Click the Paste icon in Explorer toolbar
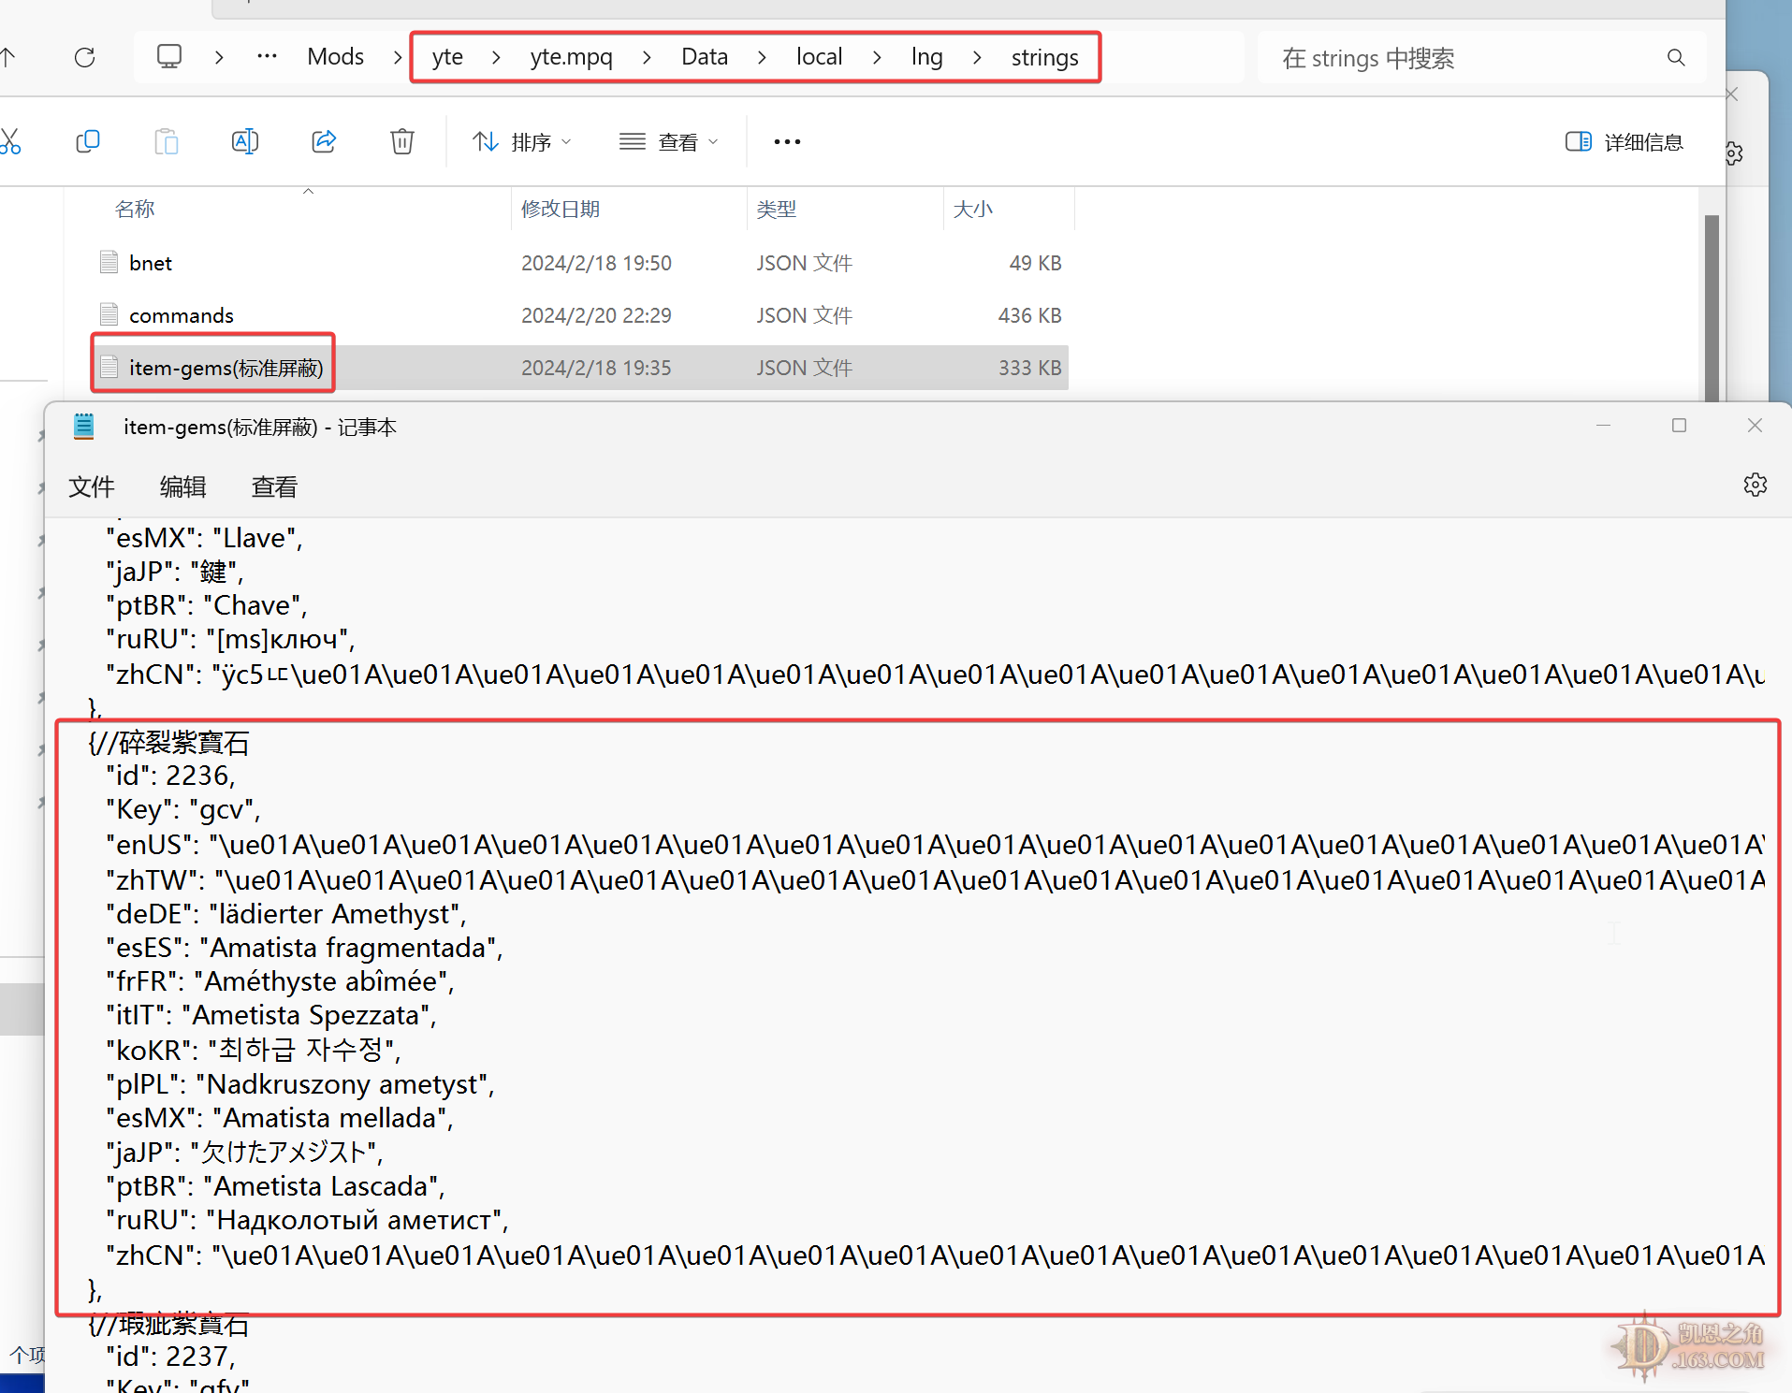Image resolution: width=1792 pixels, height=1393 pixels. pyautogui.click(x=167, y=141)
